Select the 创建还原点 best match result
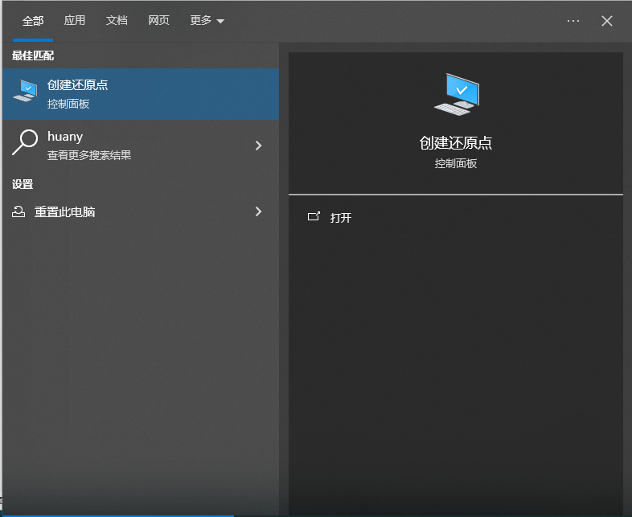 point(141,94)
